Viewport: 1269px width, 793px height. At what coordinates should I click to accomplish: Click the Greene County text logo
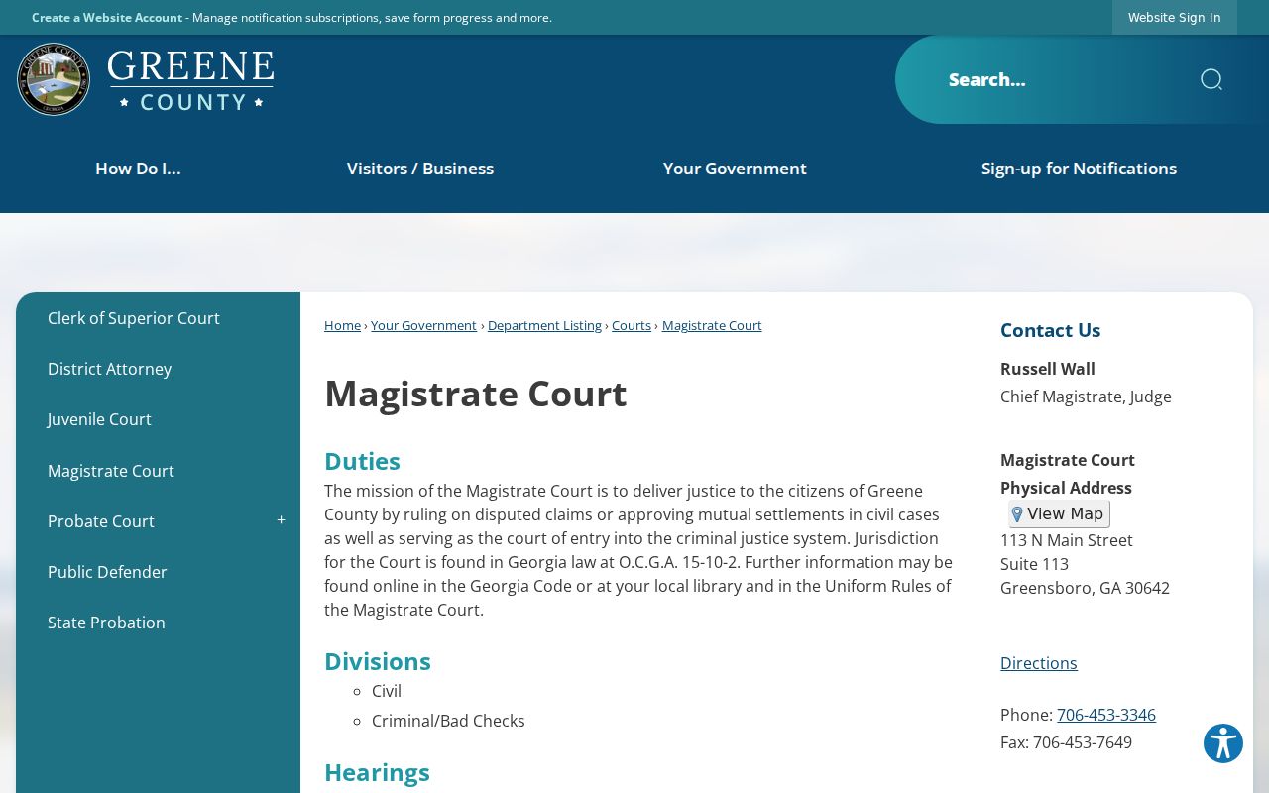pos(190,79)
